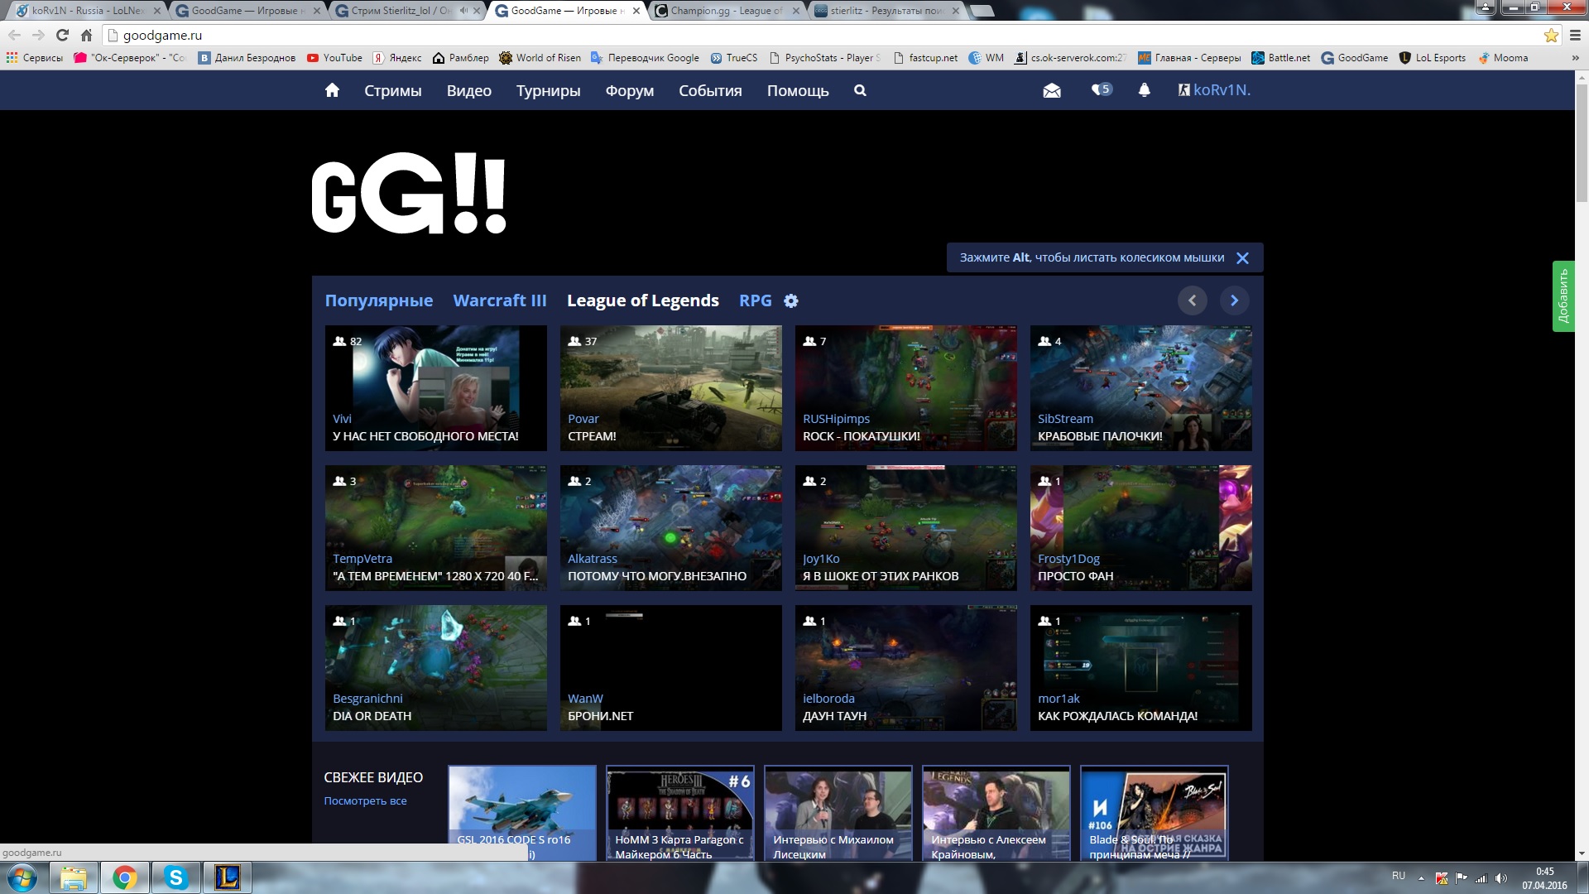
Task: Open the site search magnifier icon
Action: [860, 90]
